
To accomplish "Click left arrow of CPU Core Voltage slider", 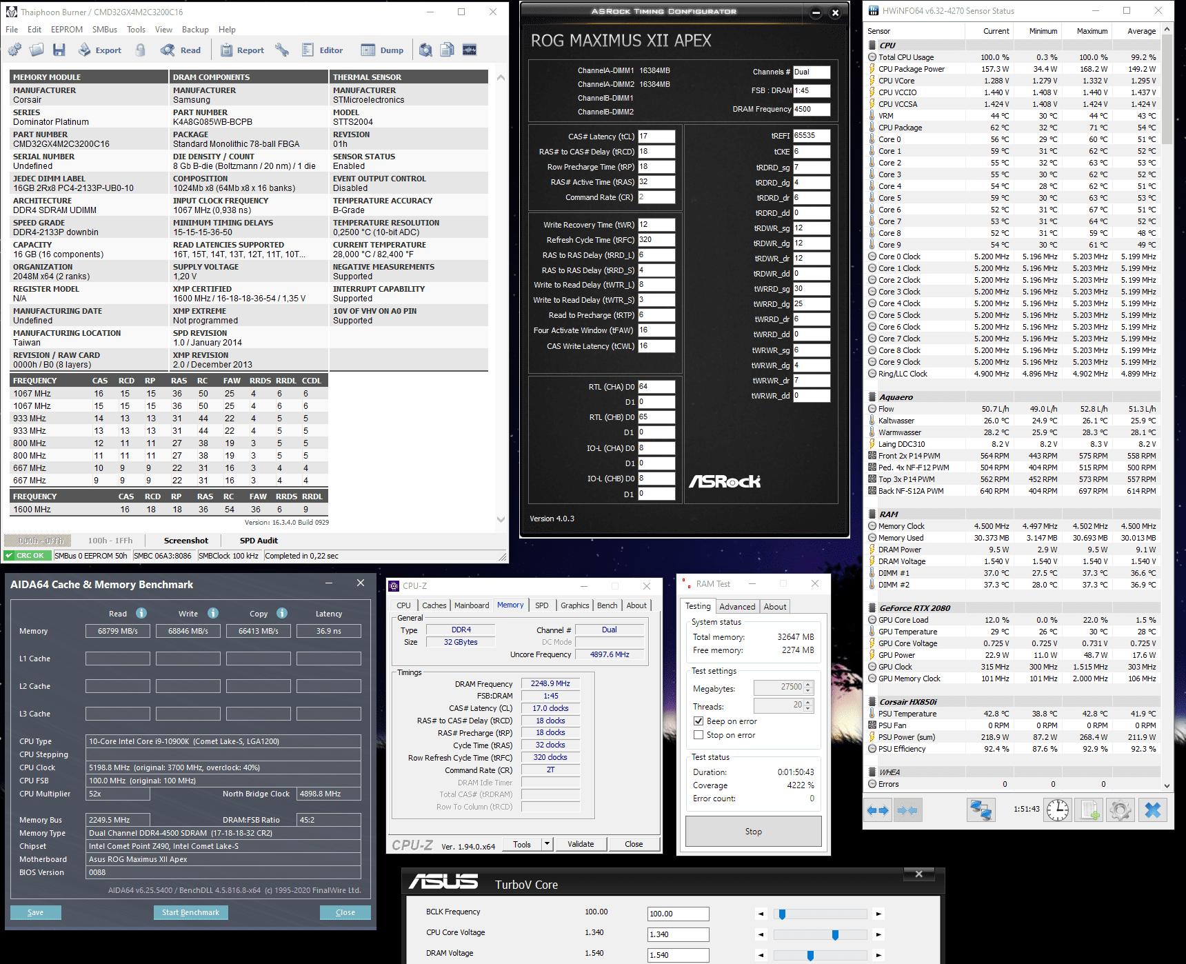I will pos(761,935).
